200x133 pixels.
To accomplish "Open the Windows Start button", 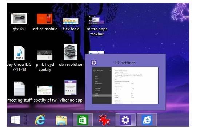I will [x=15, y=120].
